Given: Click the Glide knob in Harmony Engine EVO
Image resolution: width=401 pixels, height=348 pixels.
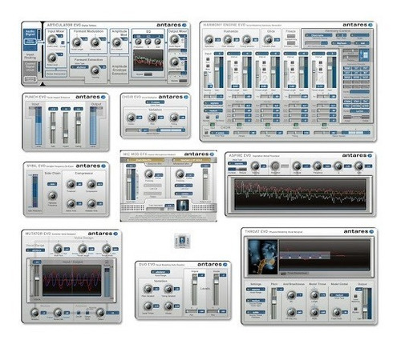Looking at the screenshot, I should click(268, 39).
